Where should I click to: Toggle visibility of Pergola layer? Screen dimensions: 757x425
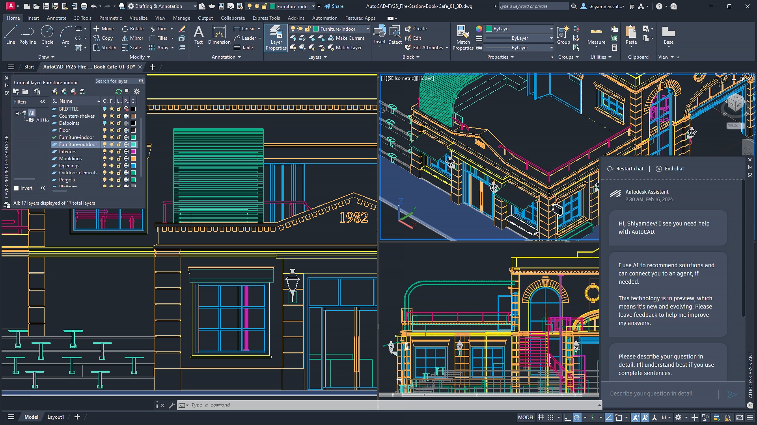(104, 179)
